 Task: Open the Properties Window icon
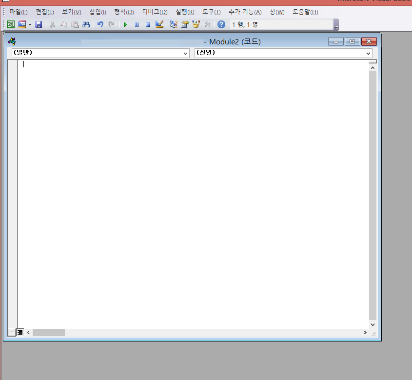185,24
